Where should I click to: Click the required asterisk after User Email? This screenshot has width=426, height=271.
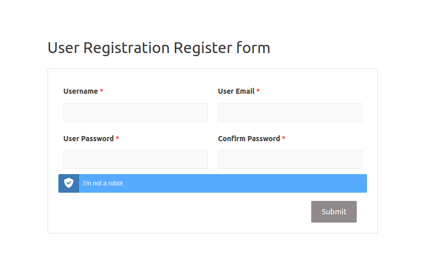pyautogui.click(x=258, y=91)
